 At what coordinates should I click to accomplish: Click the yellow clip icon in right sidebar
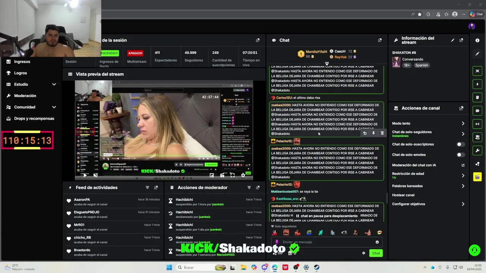click(477, 177)
